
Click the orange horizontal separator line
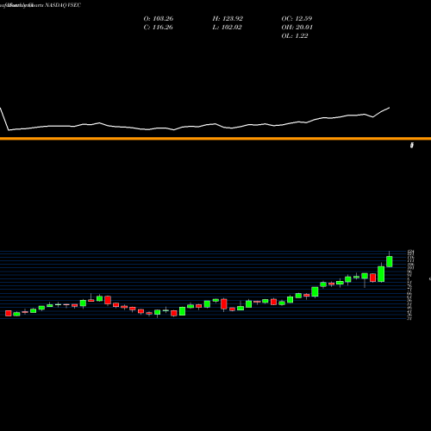(x=215, y=139)
